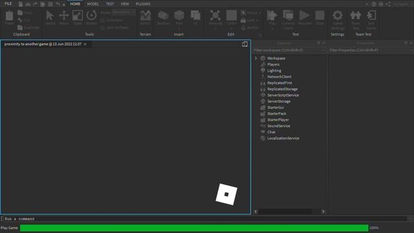
Task: Insert a Part using the cube icon
Action: (x=179, y=16)
